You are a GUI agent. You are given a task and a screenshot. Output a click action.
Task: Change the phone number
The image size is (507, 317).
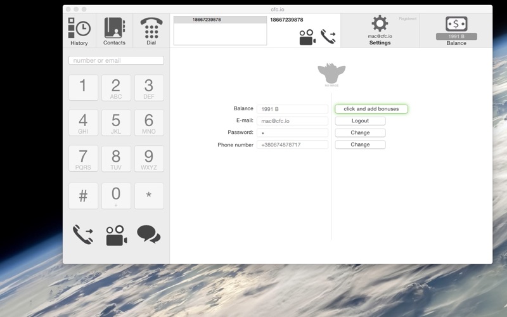point(360,145)
